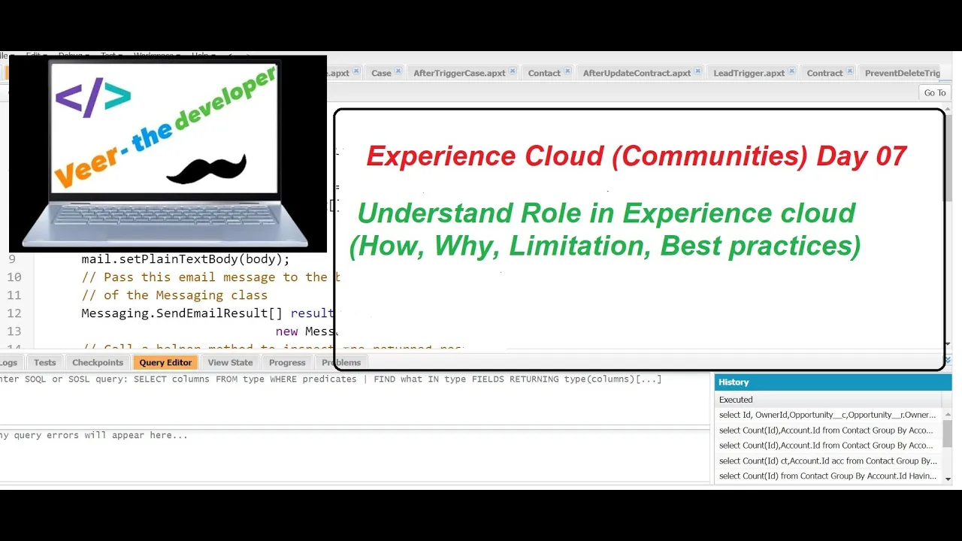Viewport: 962px width, 541px height.
Task: Click code line 'mail.setPlainTextBody(body);'
Action: click(186, 259)
